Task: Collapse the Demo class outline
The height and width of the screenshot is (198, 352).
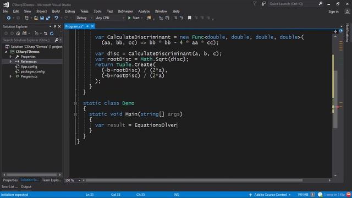Action: 75,103
